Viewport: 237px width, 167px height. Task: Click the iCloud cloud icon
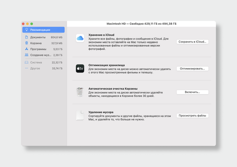pos(80,38)
